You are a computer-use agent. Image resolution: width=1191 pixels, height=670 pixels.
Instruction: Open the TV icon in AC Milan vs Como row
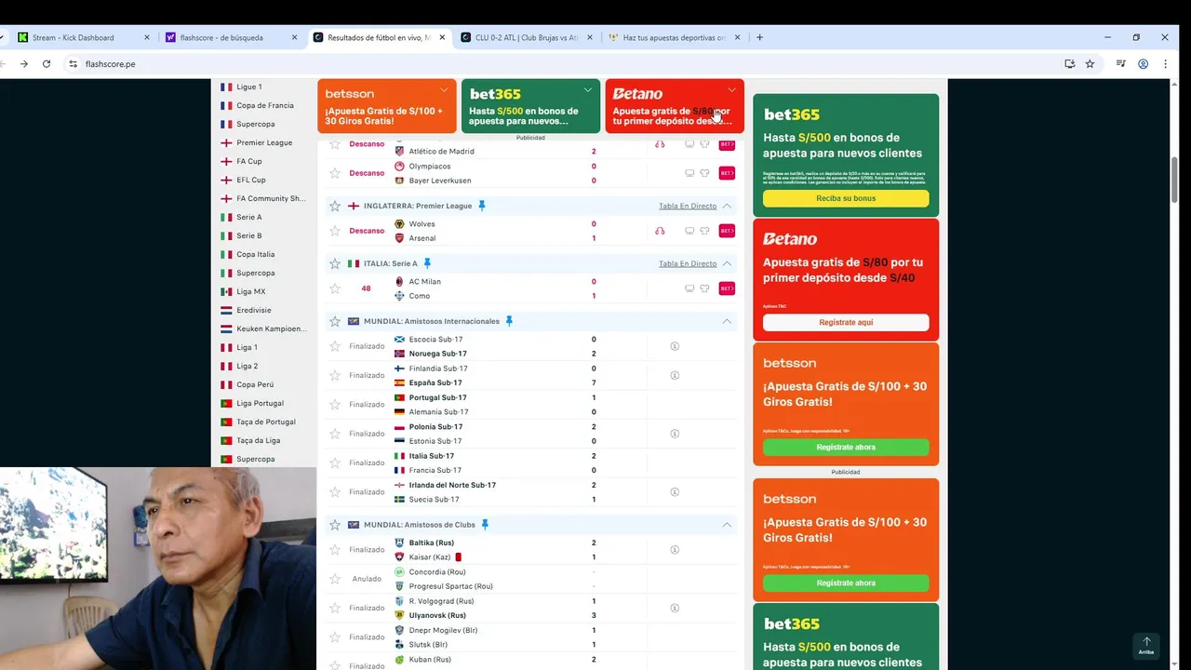click(689, 288)
